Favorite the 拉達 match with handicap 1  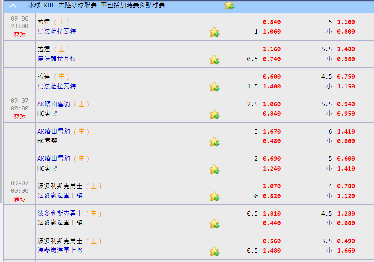(214, 32)
